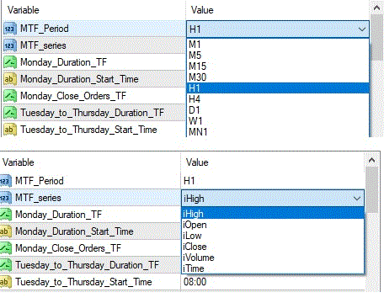The height and width of the screenshot is (303, 384).
Task: Click the MTF_series integer icon in bottom panel
Action: tap(5, 198)
